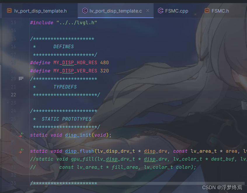The width and height of the screenshot is (247, 193).
Task: Click the red arrow gutter icon beside disp_flush
Action: click(20, 152)
